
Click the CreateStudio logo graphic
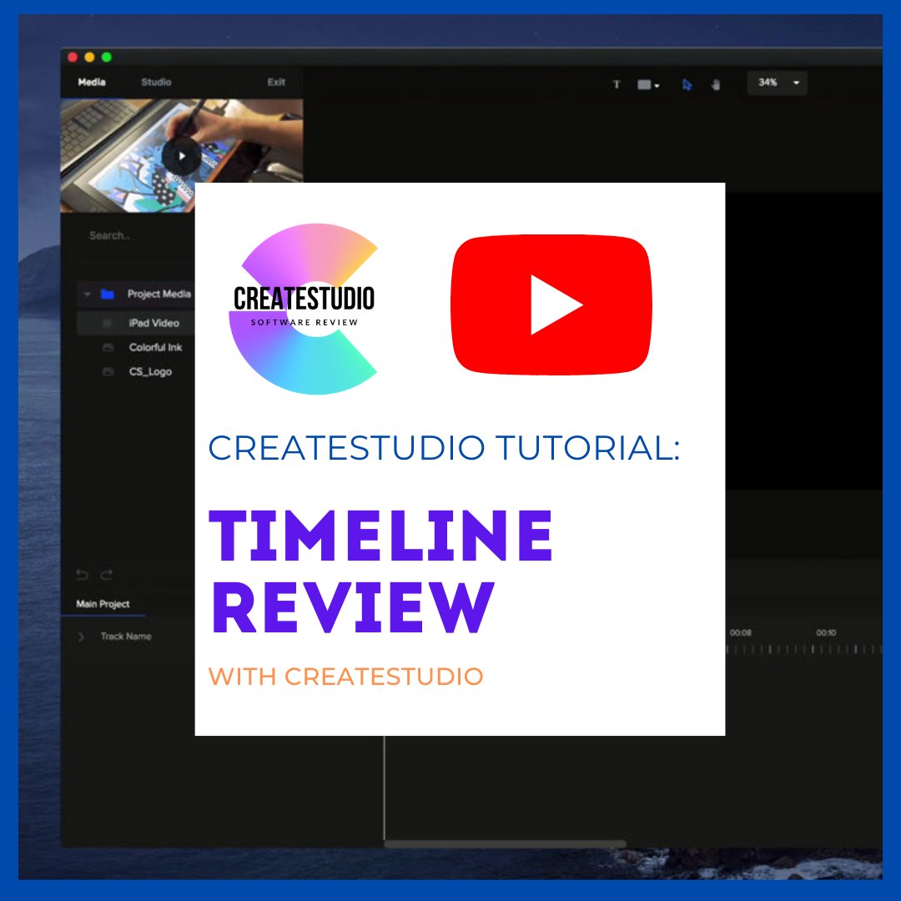[x=303, y=310]
